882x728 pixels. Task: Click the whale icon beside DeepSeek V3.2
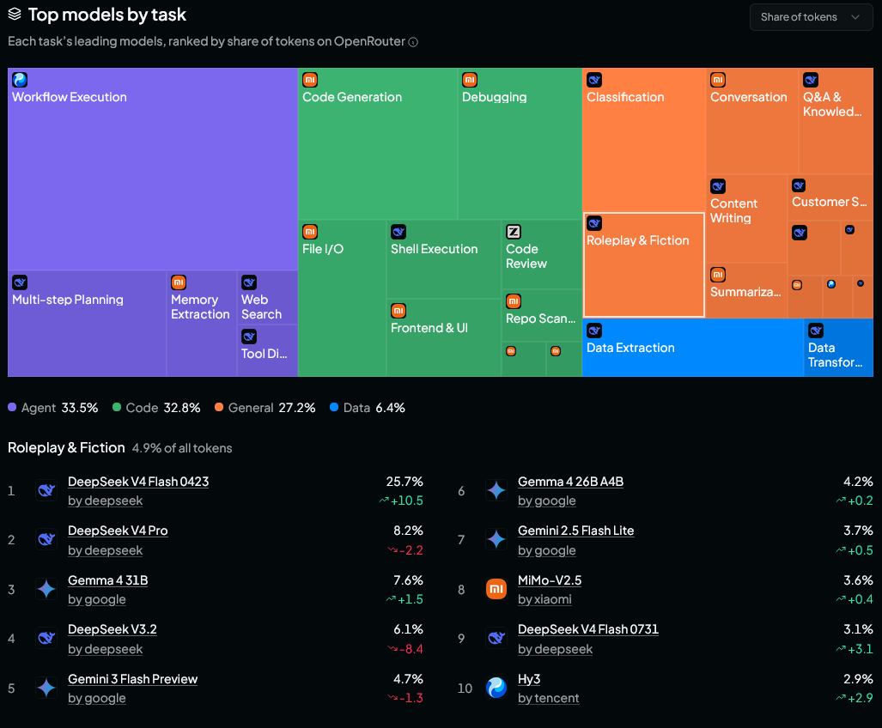(x=46, y=638)
